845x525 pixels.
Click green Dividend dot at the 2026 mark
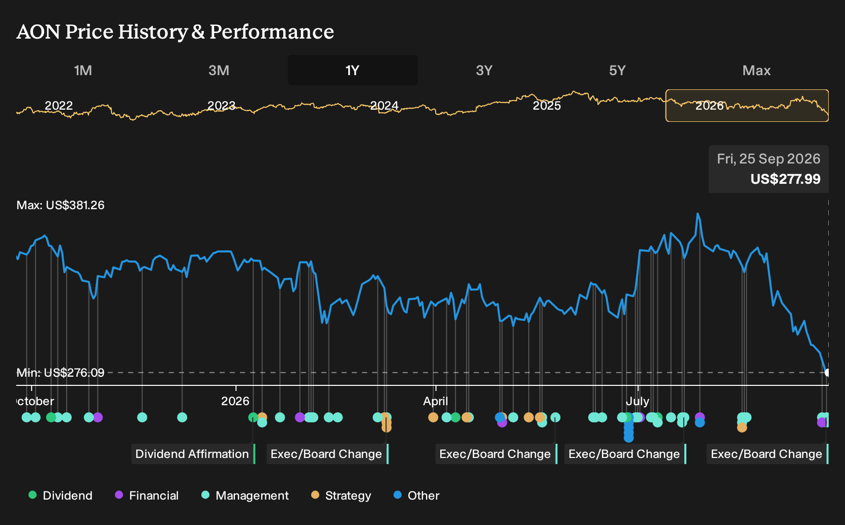[253, 417]
